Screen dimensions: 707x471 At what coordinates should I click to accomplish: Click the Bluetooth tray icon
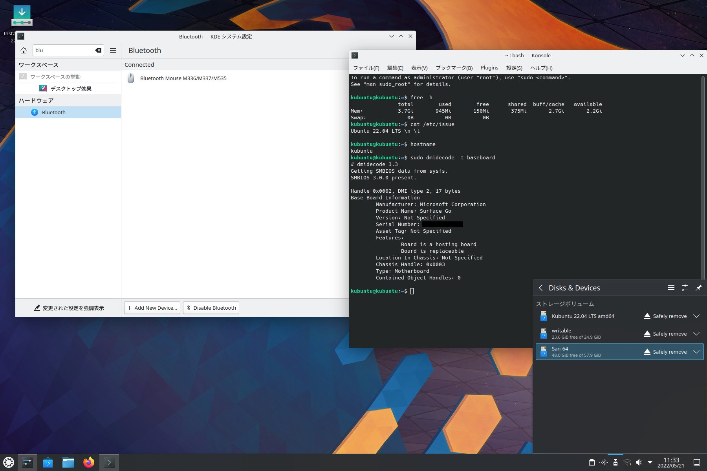coord(604,462)
